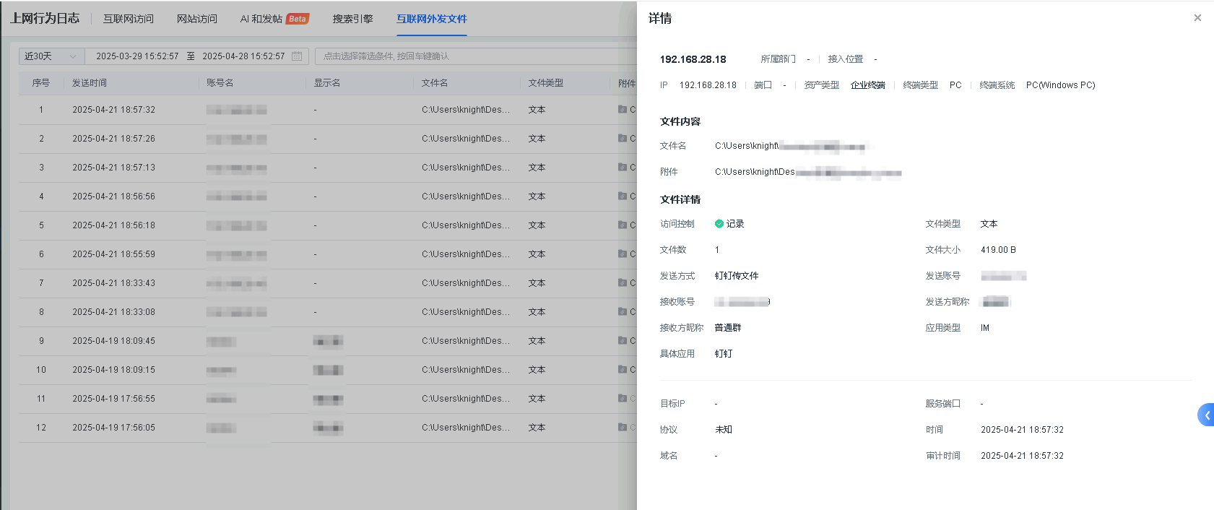Open the calendar icon in date range
Screen dimensions: 1214x510
point(297,56)
